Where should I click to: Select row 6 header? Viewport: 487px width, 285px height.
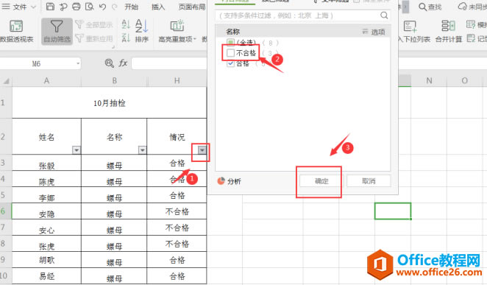[6, 211]
